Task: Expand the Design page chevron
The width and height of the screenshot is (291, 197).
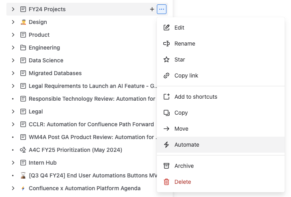Action: [13, 22]
